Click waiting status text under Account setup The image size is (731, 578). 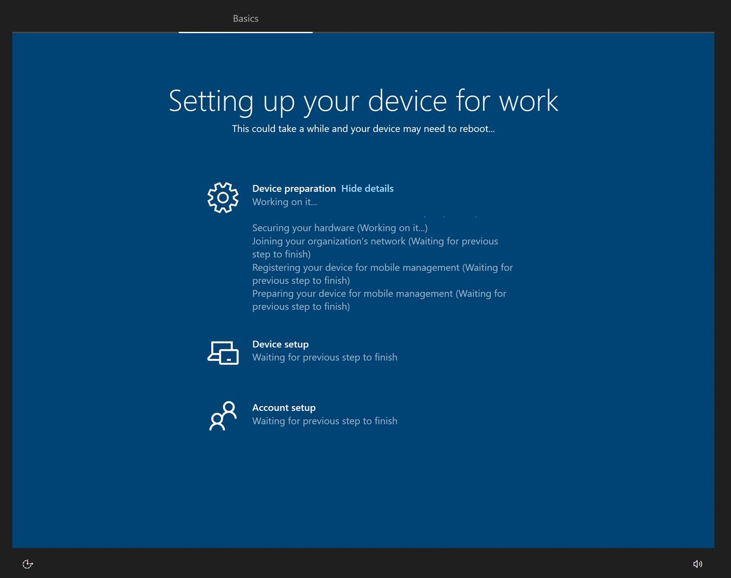tap(324, 421)
